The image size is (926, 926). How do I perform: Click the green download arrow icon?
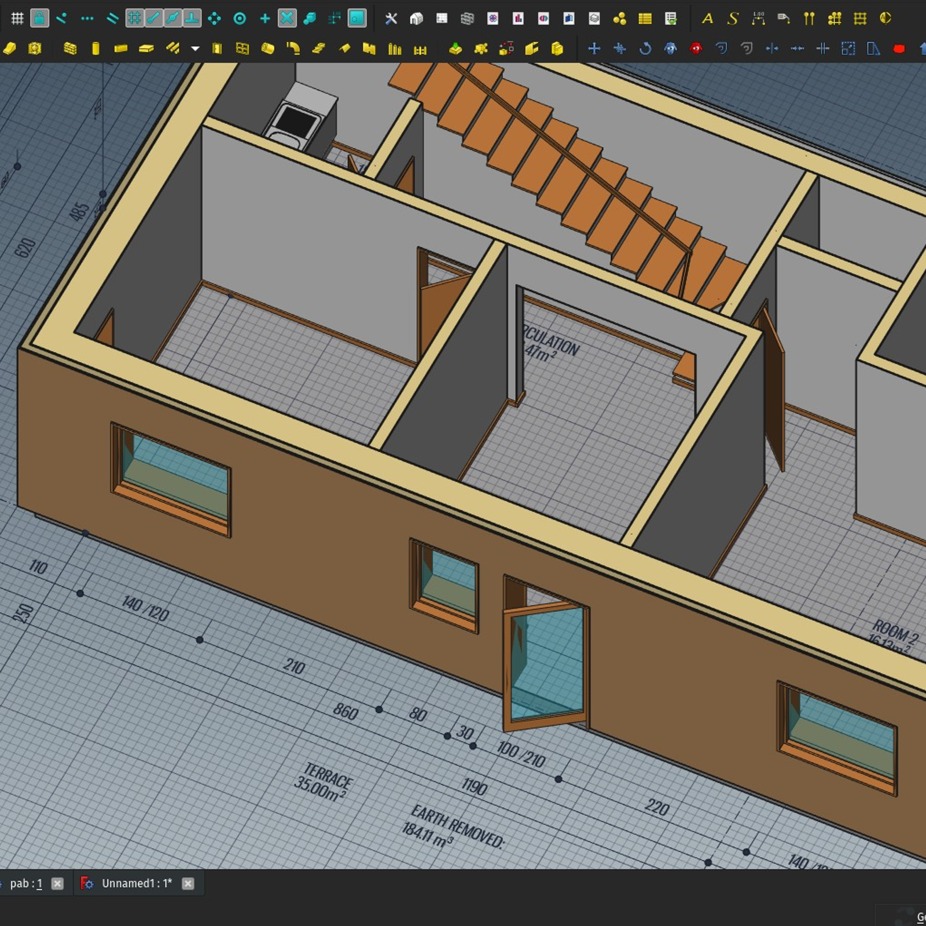click(x=455, y=49)
